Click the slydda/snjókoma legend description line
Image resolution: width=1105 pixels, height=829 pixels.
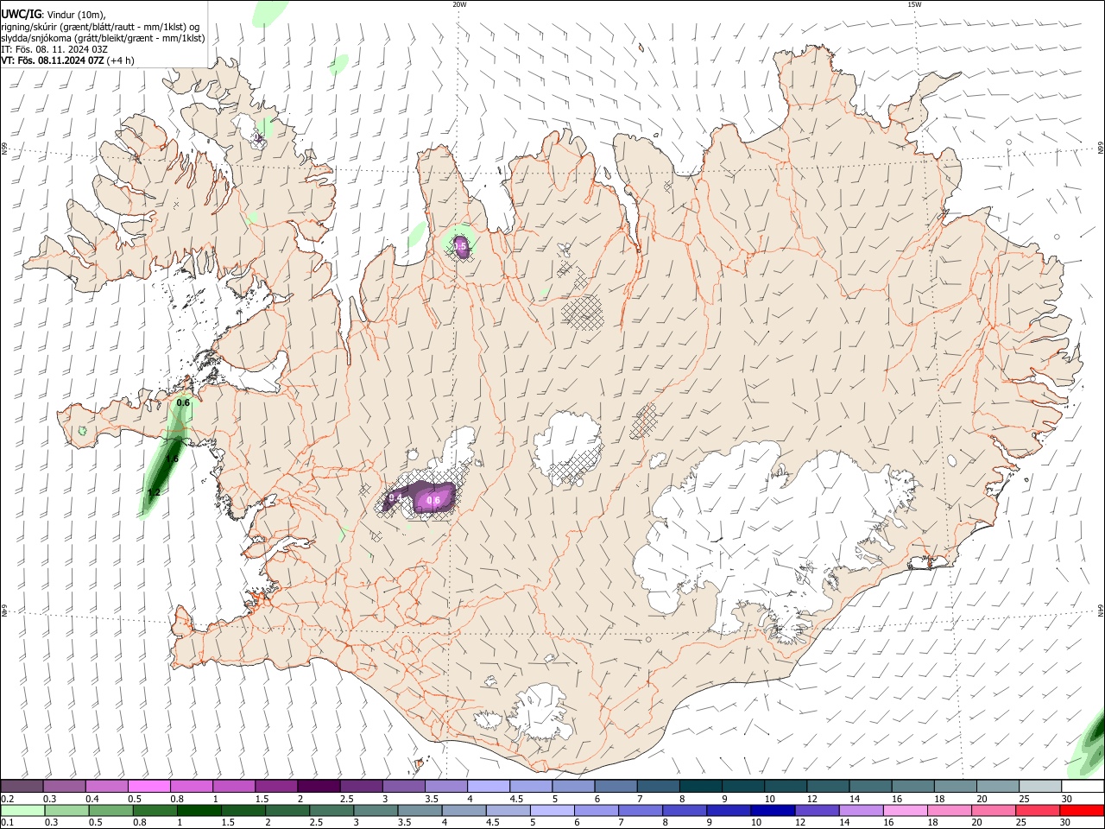point(104,38)
